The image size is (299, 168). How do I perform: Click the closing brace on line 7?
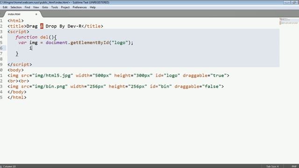click(17, 54)
